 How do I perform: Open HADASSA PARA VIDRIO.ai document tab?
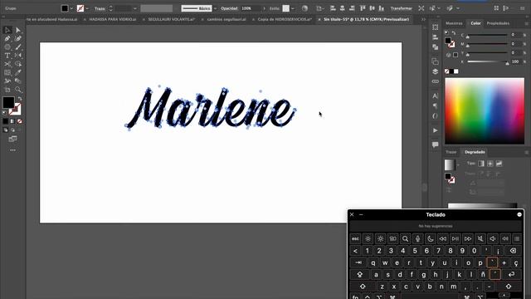(x=113, y=20)
